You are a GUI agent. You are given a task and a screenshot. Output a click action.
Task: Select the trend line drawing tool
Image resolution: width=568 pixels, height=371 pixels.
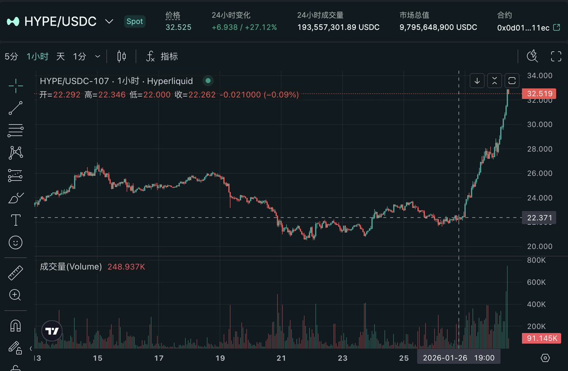click(16, 108)
